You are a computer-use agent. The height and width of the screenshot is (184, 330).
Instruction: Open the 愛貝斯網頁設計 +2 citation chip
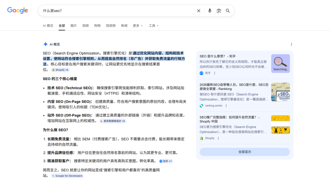(x=112, y=121)
